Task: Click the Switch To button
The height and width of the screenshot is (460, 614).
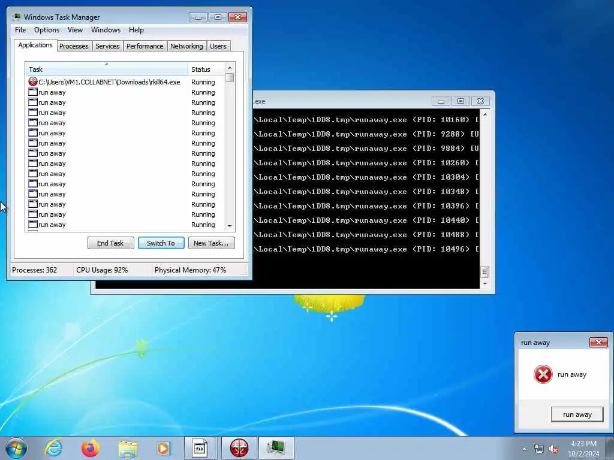Action: click(161, 243)
